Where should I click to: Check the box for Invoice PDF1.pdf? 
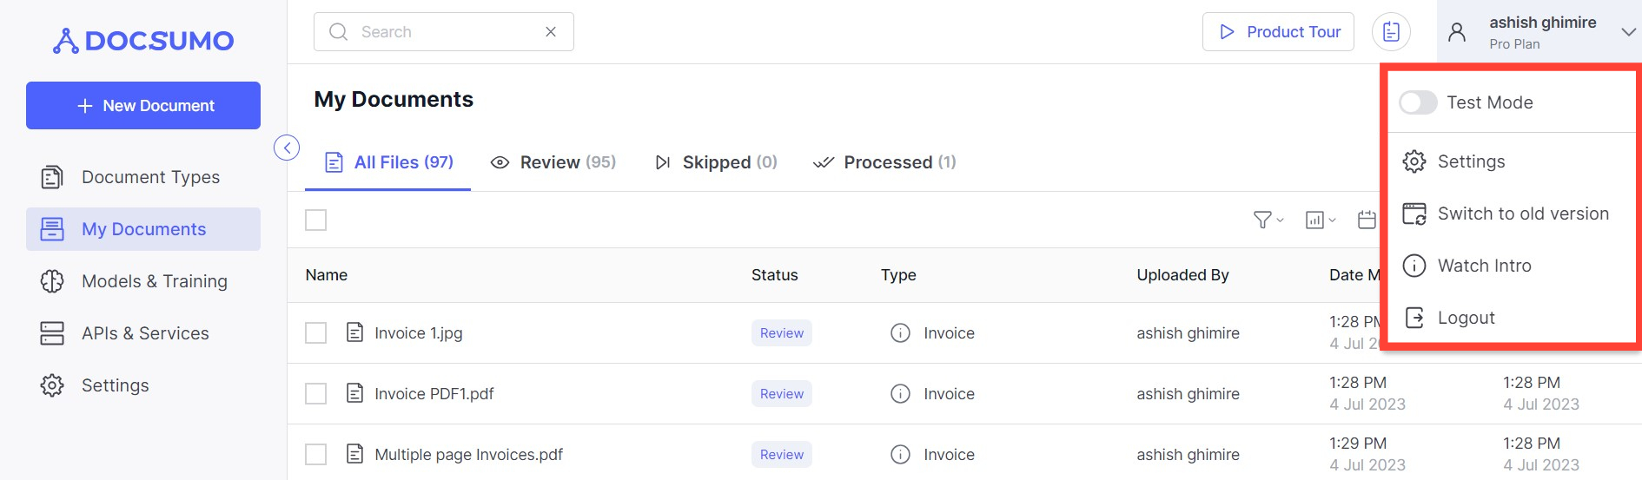click(316, 394)
